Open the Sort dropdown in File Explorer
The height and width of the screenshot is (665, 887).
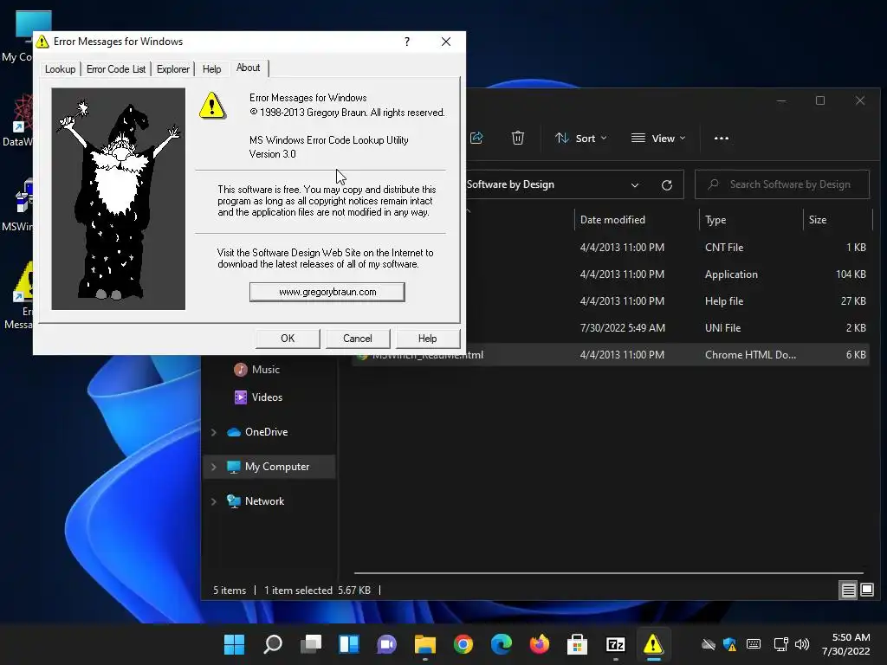coord(581,138)
